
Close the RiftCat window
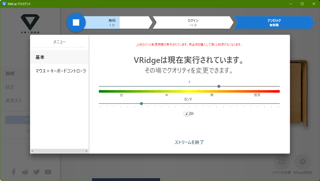pos(314,4)
